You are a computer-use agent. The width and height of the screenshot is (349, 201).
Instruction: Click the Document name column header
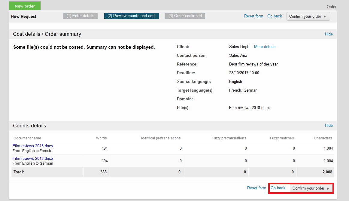coord(27,138)
